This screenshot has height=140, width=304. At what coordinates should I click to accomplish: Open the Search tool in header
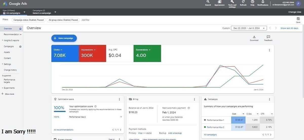[x=208, y=2]
